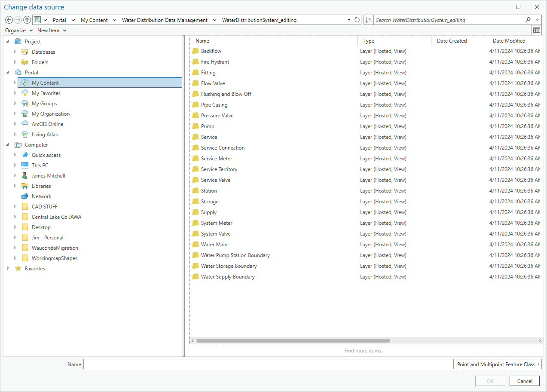This screenshot has width=547, height=392.
Task: Click the My Organization portal icon
Action: coord(25,114)
